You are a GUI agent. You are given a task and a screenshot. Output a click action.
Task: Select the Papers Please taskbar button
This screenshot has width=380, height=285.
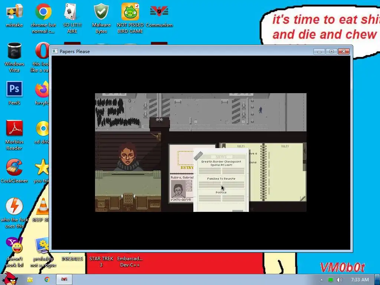64,280
